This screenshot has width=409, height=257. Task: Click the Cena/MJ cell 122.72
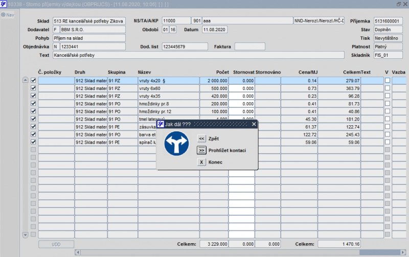[x=299, y=134]
